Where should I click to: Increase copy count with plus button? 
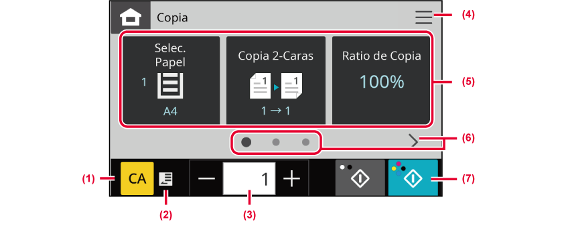coord(291,178)
